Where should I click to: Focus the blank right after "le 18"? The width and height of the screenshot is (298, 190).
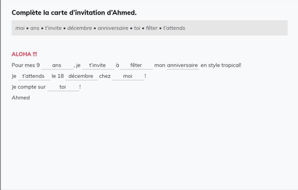pos(81,76)
